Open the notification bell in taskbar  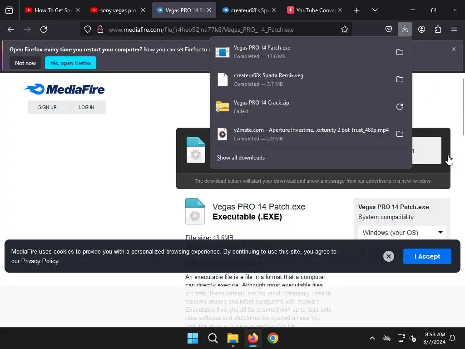453,338
